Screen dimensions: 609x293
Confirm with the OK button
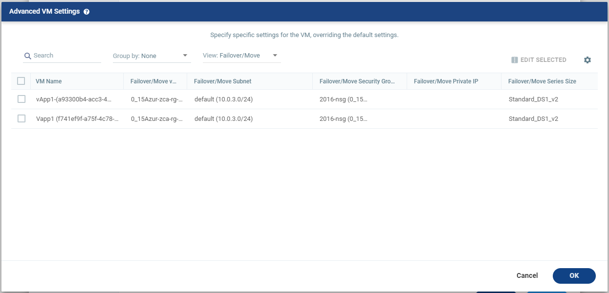[574, 275]
